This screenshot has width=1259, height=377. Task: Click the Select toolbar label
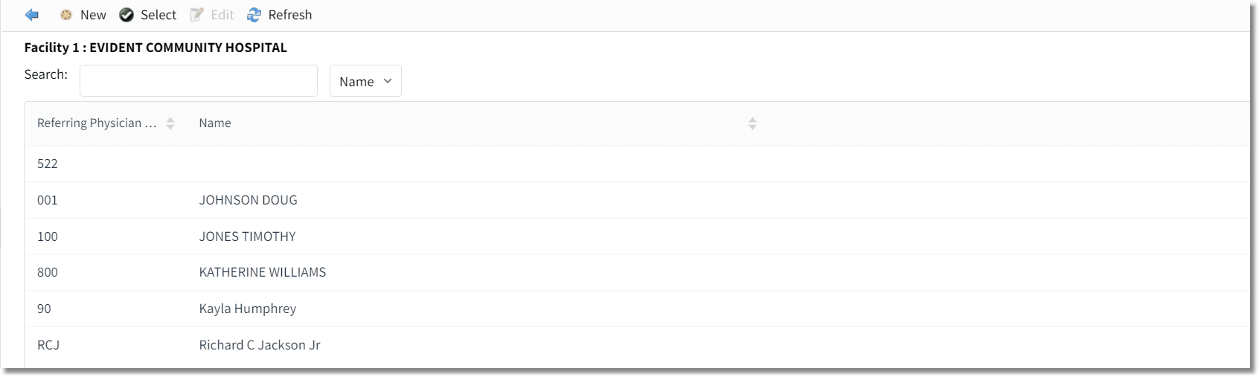tap(158, 15)
